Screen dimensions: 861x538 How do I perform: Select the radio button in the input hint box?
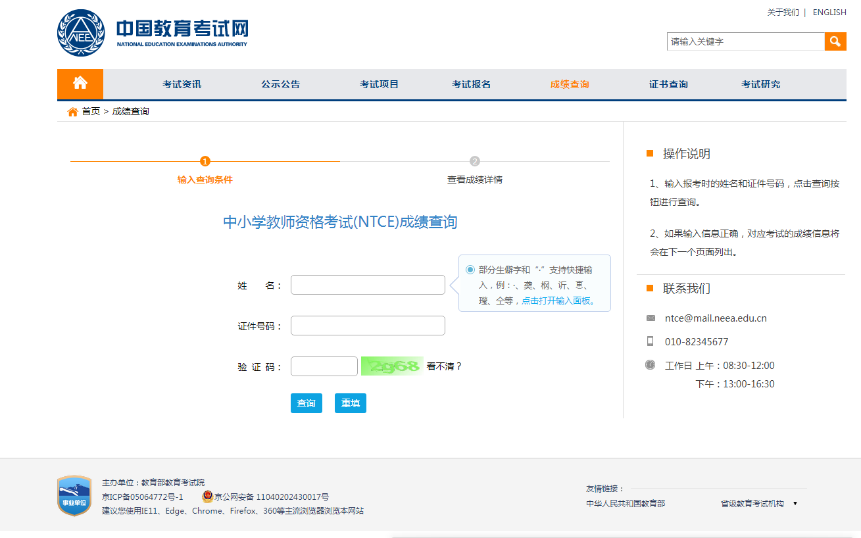tap(470, 270)
